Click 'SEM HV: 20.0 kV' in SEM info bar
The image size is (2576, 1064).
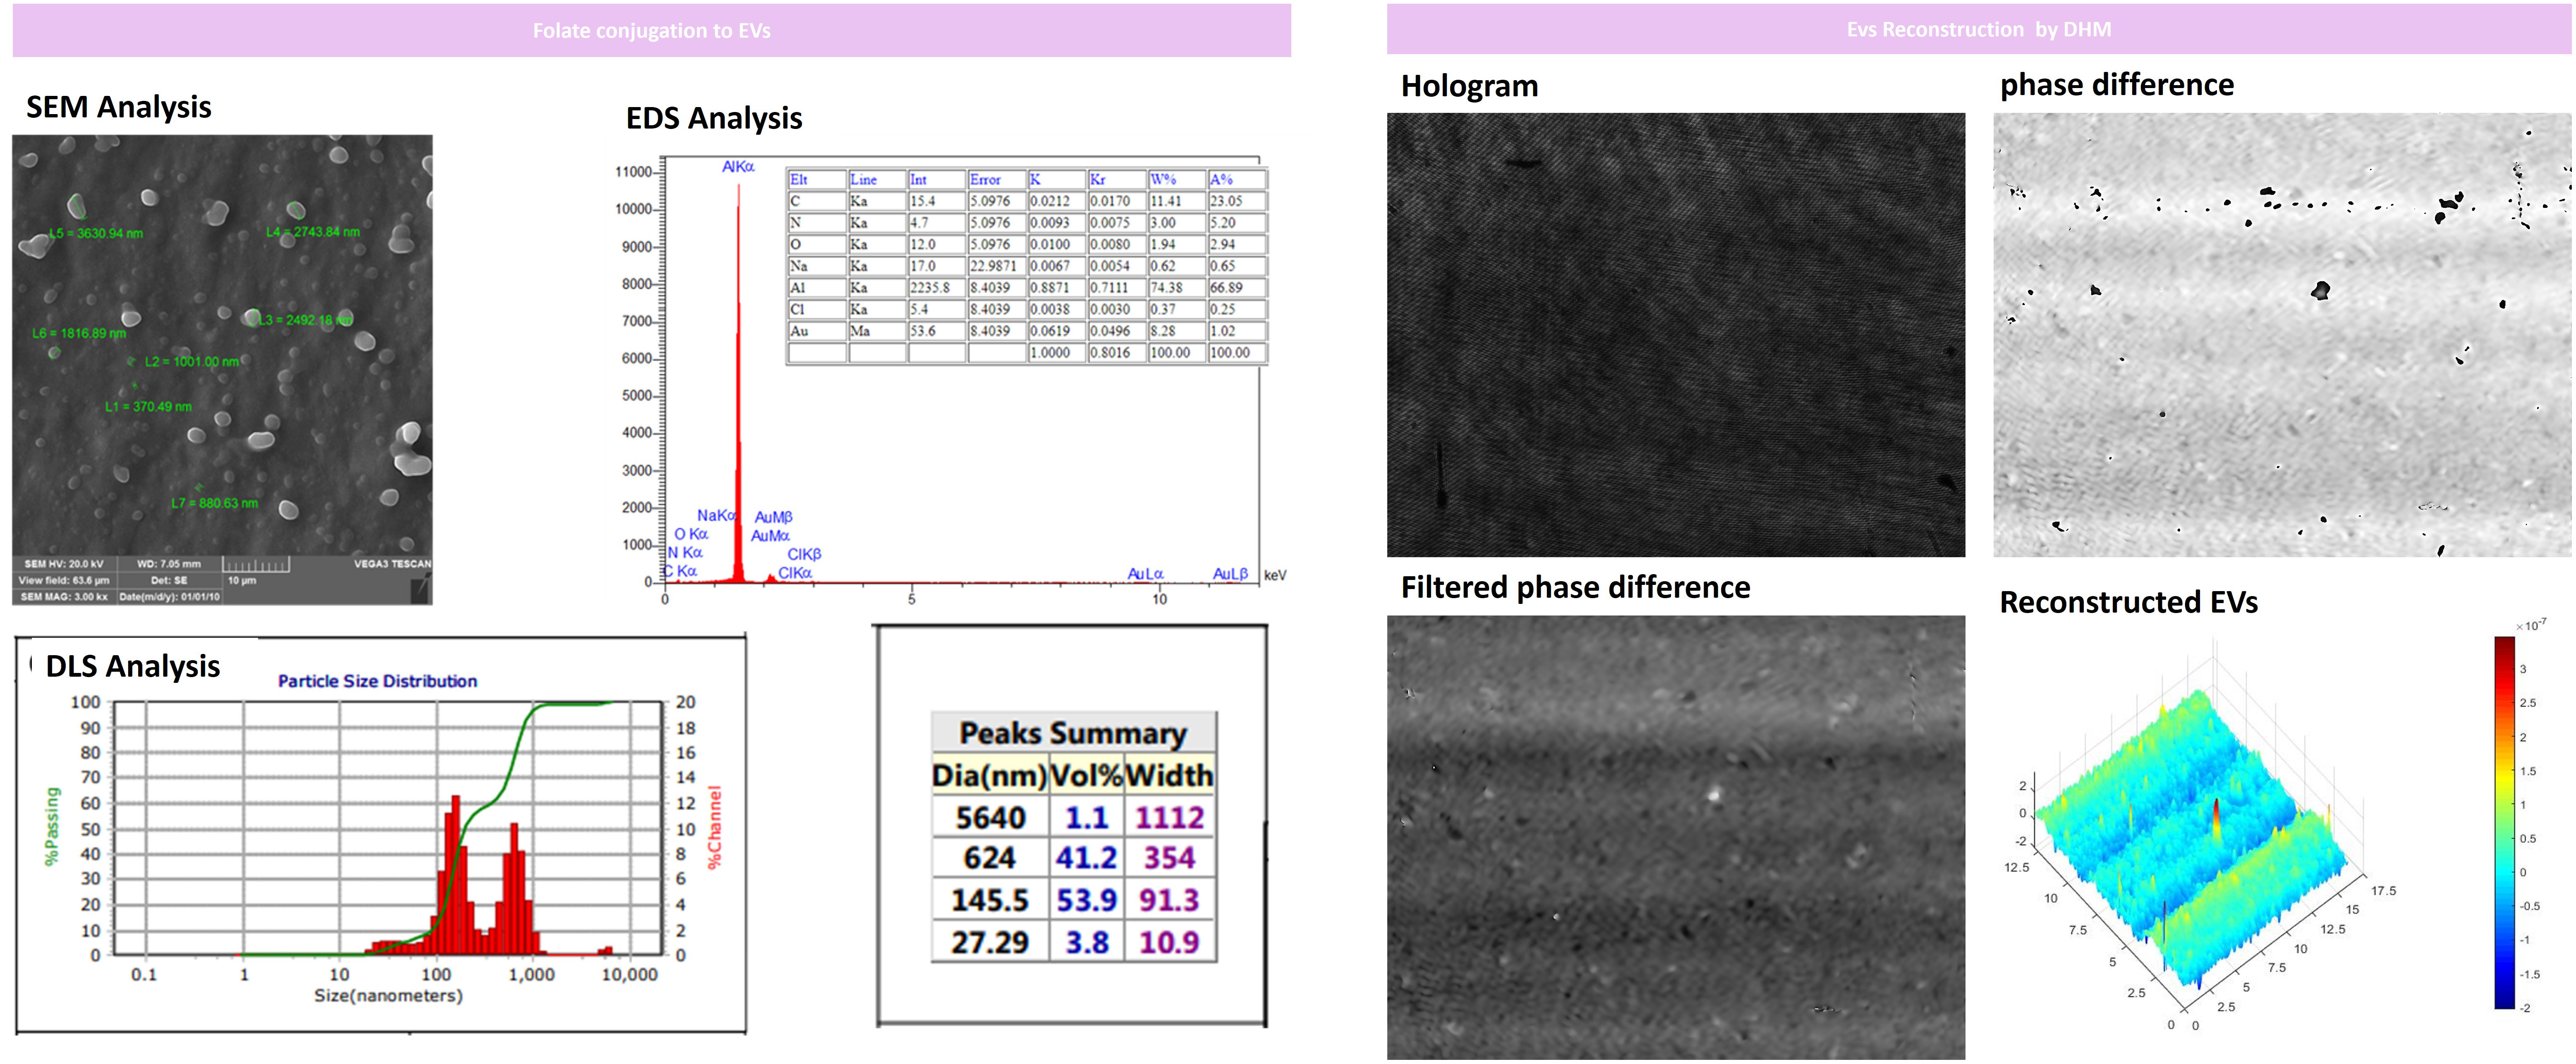pyautogui.click(x=64, y=563)
